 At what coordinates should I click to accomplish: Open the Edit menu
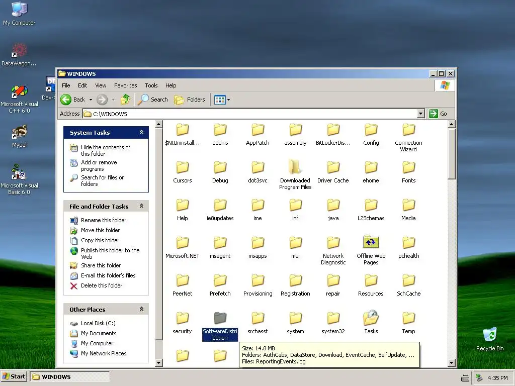82,85
